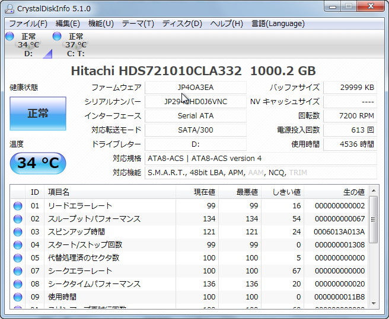Open the 機能(U) menu
The width and height of the screenshot is (389, 319).
coord(101,24)
